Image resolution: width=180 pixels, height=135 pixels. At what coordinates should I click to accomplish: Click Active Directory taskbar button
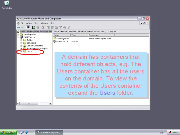coord(49,132)
